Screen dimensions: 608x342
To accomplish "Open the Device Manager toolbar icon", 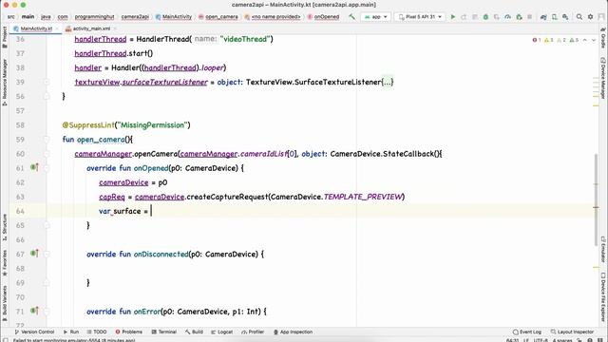I will (x=555, y=17).
